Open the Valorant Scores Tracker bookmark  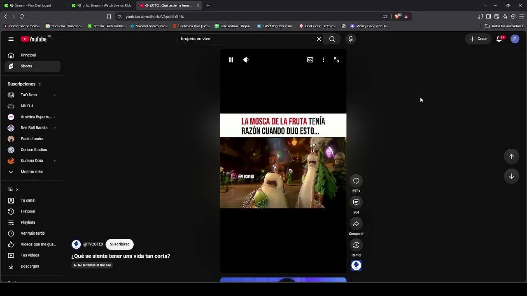coord(149,26)
